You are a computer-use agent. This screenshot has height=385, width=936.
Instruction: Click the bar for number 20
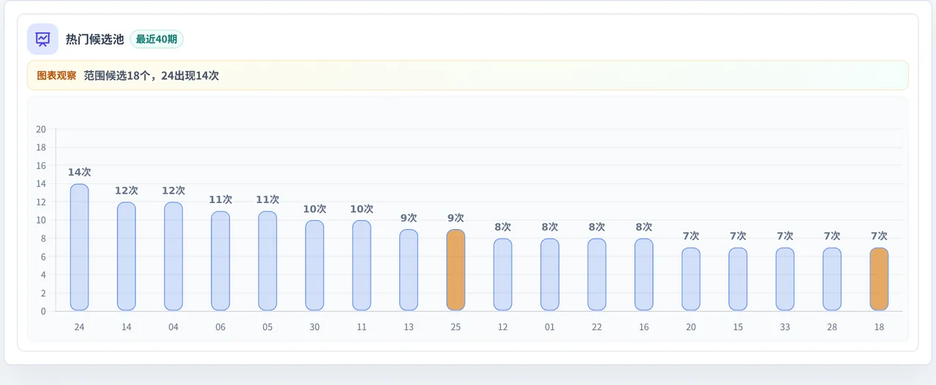691,279
